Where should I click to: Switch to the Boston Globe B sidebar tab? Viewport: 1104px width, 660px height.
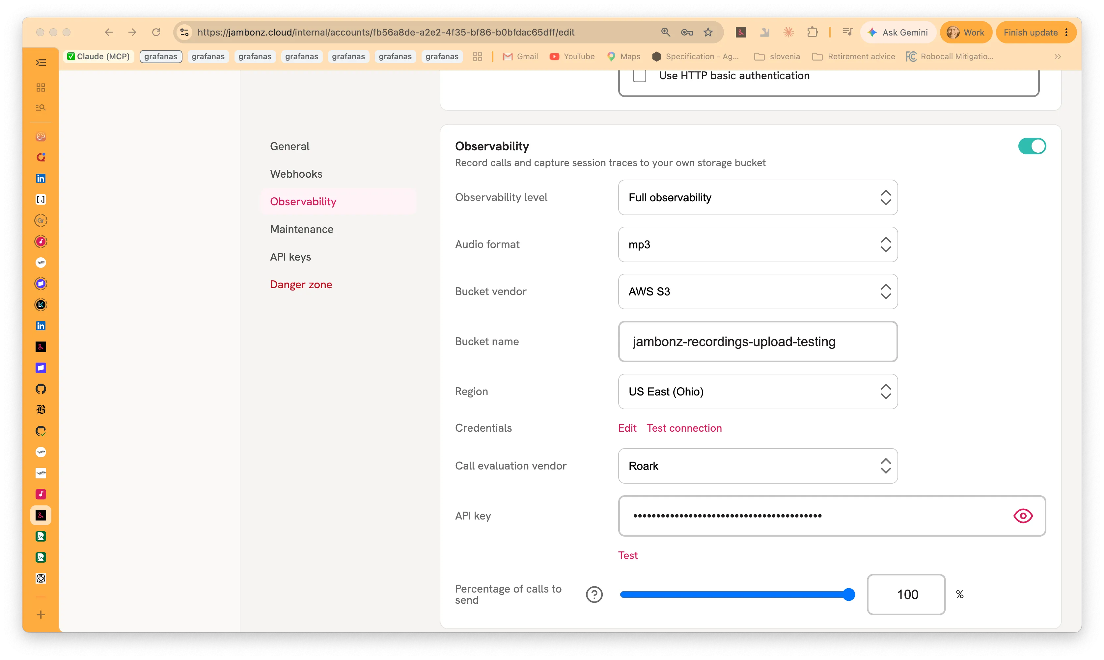(41, 410)
